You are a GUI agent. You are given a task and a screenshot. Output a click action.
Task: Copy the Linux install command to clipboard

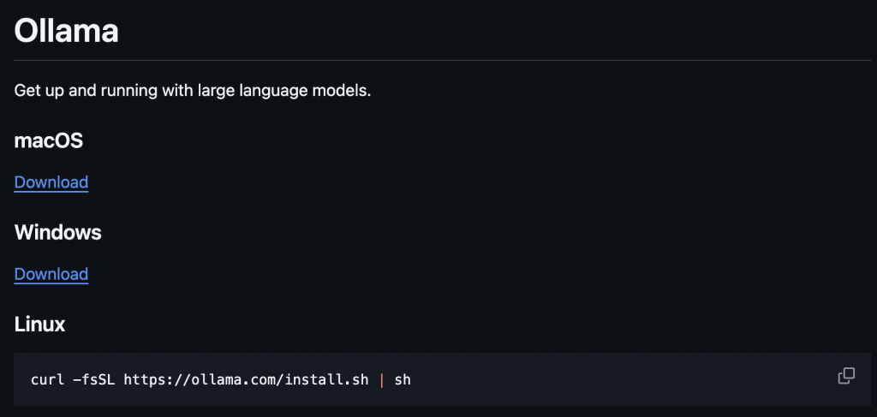(846, 376)
